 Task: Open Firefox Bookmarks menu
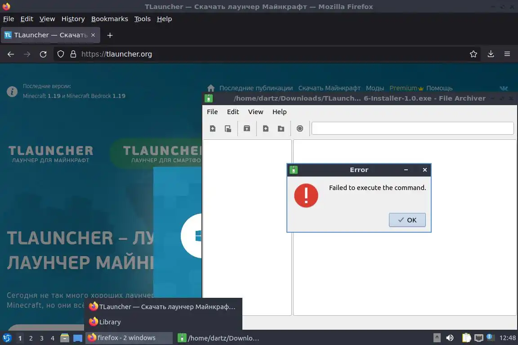pos(110,19)
